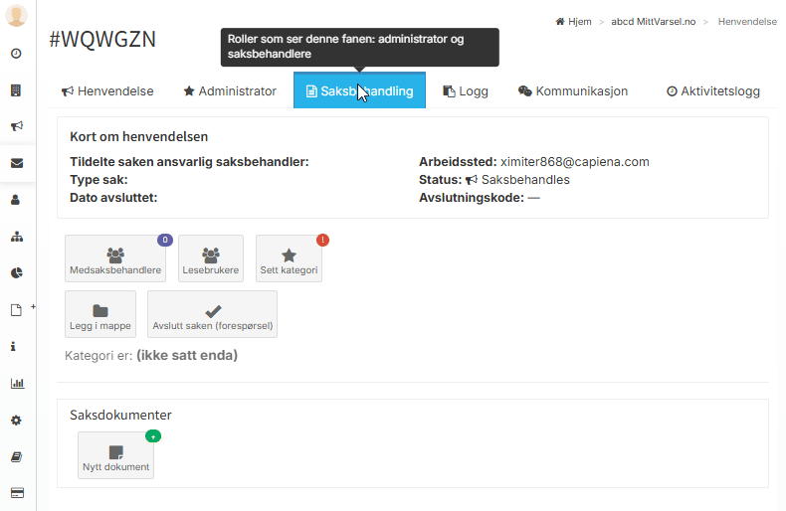Click the user avatar in sidebar
The width and height of the screenshot is (786, 511).
click(x=16, y=16)
